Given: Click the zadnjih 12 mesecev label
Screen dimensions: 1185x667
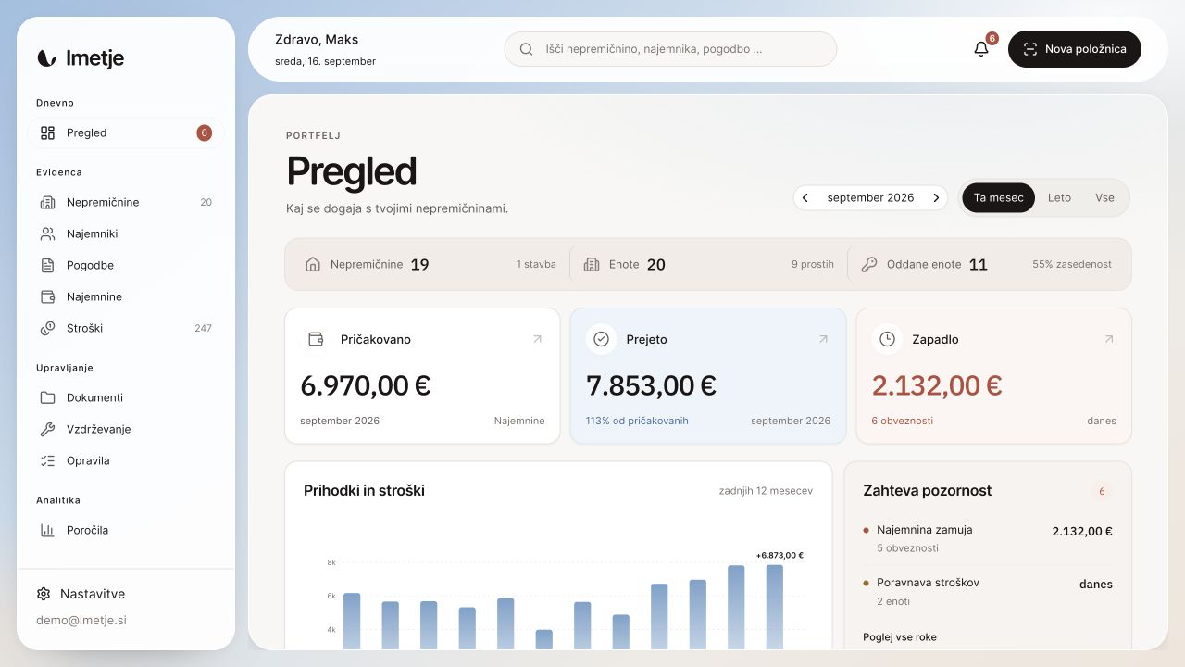Looking at the screenshot, I should click(766, 490).
